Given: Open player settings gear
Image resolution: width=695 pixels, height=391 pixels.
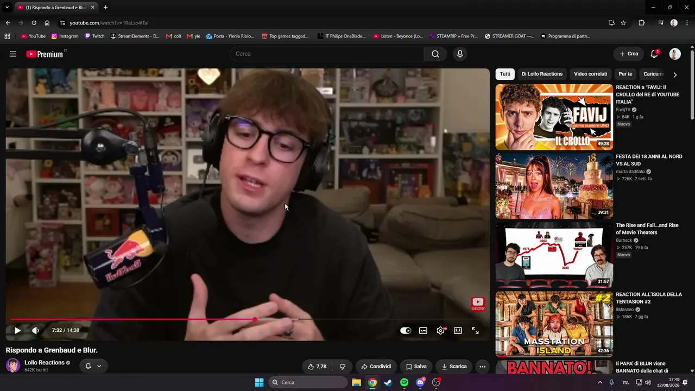Looking at the screenshot, I should [x=440, y=330].
